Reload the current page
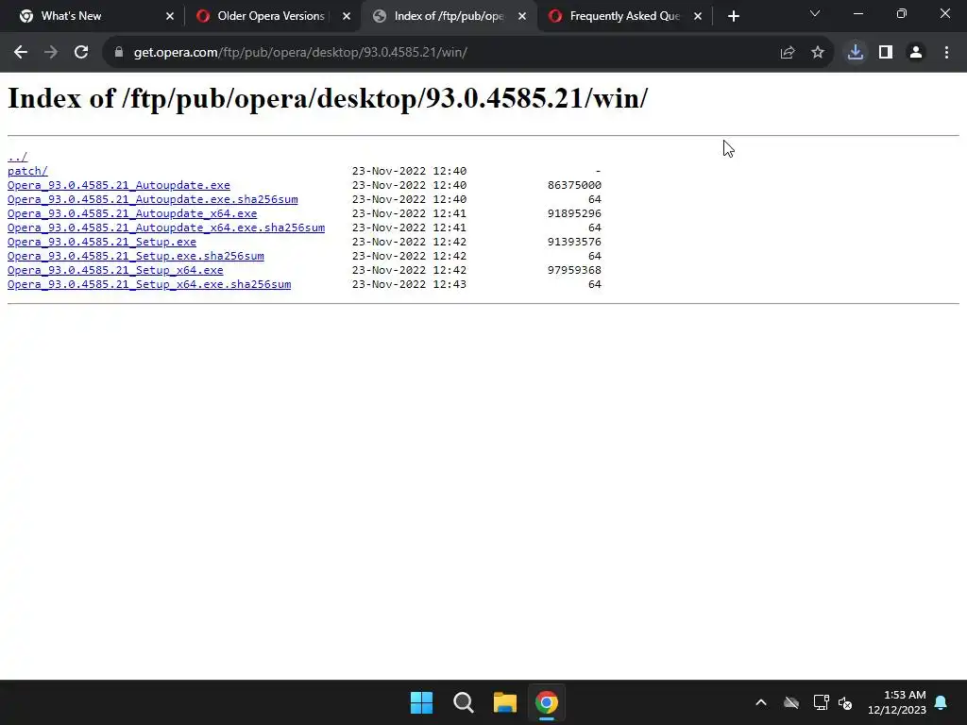 [81, 53]
